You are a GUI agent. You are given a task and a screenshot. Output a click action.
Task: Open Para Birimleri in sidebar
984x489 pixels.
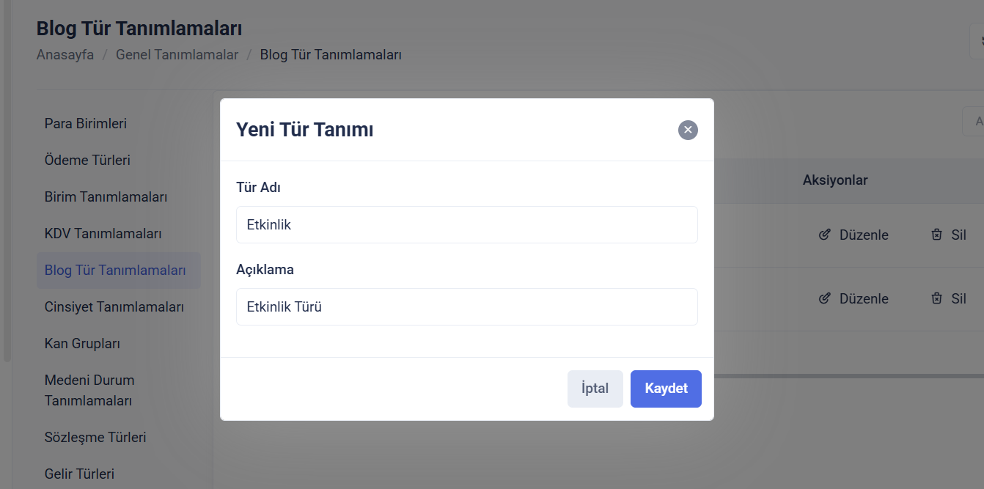pyautogui.click(x=86, y=123)
